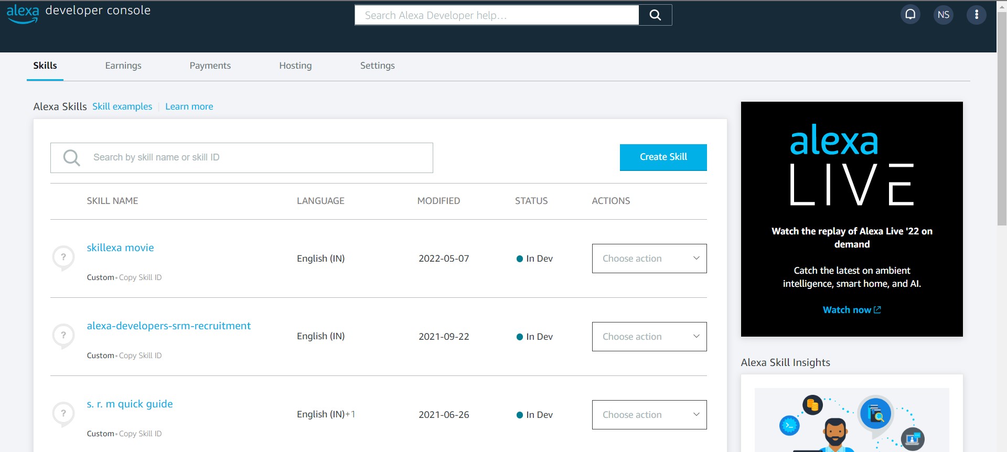Screen dimensions: 1007x452
Task: Click English (IN)+1 language cell
Action: (x=326, y=414)
